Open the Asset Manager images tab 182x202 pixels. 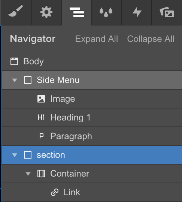[x=167, y=12]
